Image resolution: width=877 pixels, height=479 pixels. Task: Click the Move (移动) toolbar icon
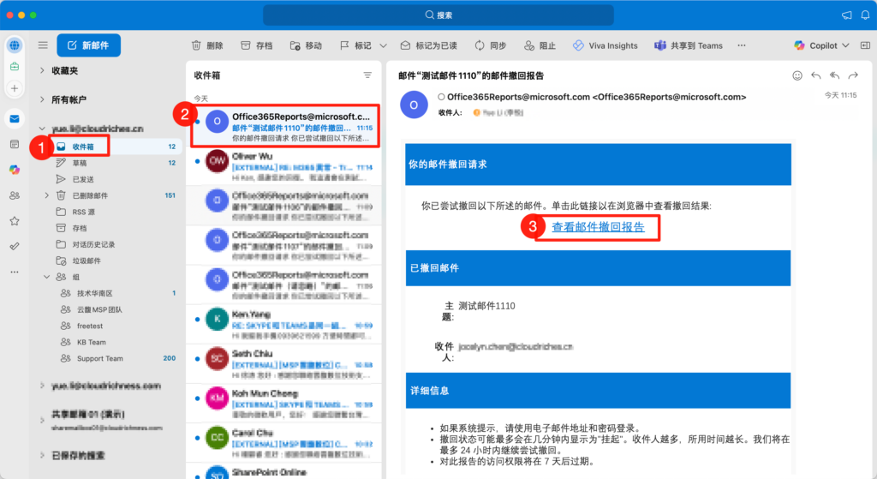295,45
